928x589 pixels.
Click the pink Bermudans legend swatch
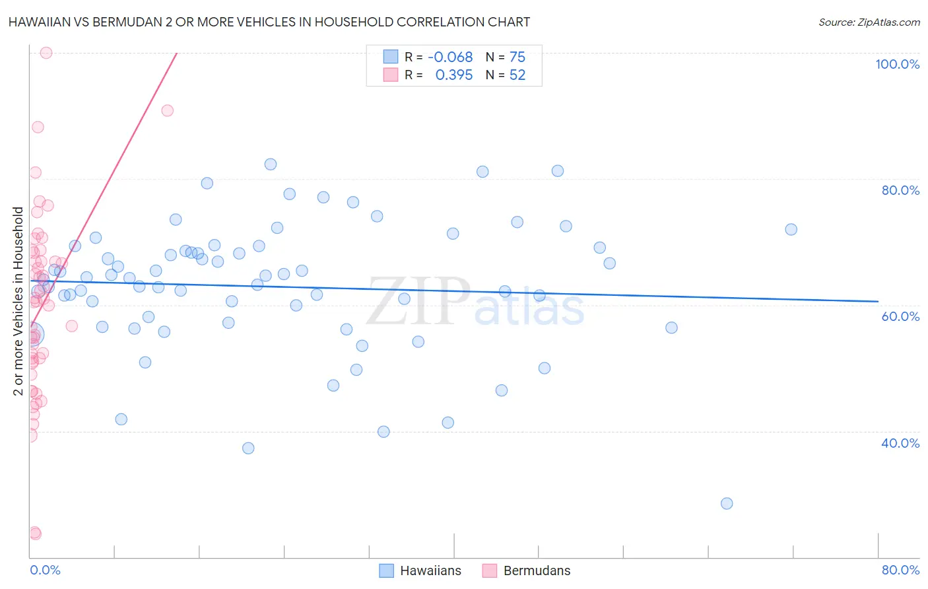click(x=489, y=571)
